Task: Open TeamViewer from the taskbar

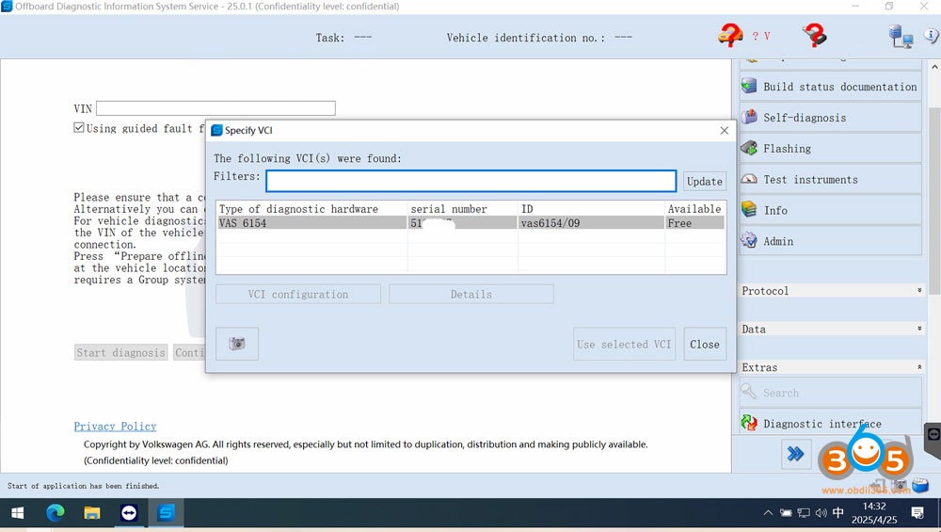Action: point(129,513)
